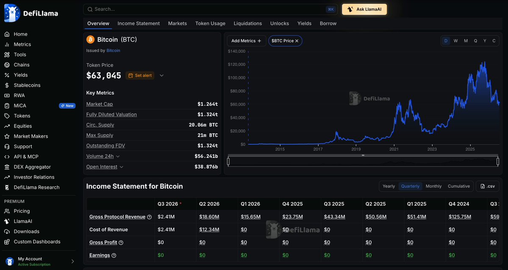Viewport: 508px width, 270px height.
Task: Switch income statement to Cumulative
Action: tap(459, 186)
